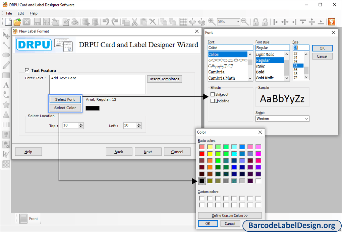Pick the black basic color swatch
This screenshot has height=232, width=342.
202,181
